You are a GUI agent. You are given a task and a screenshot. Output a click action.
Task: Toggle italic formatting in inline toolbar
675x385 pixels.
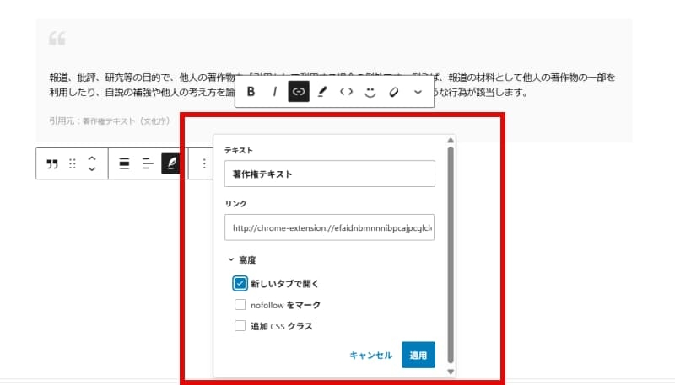275,92
